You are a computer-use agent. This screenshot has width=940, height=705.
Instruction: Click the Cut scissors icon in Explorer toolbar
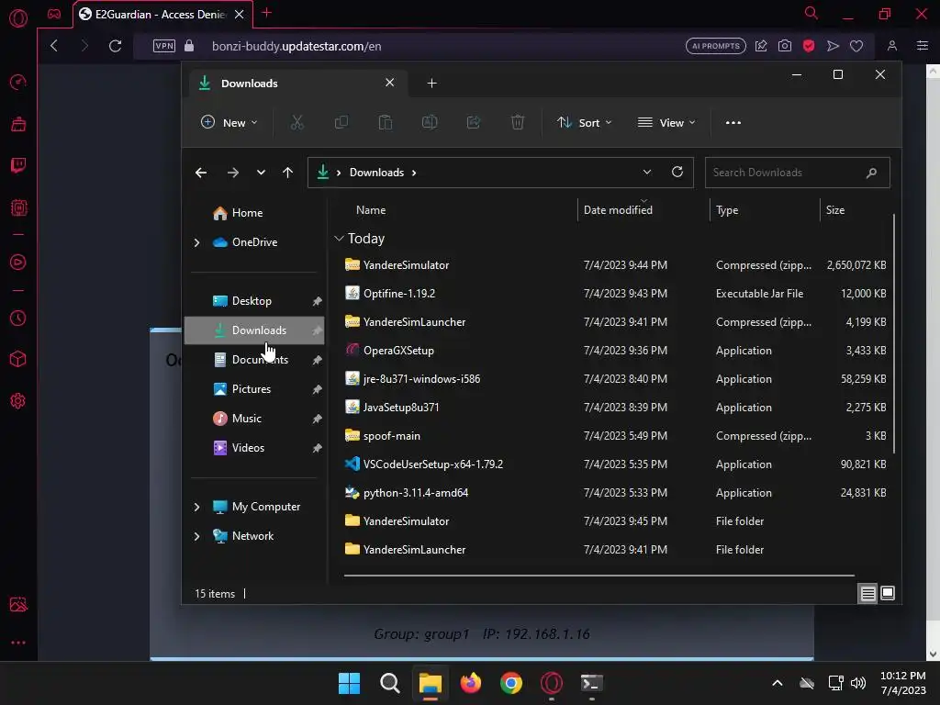[297, 122]
